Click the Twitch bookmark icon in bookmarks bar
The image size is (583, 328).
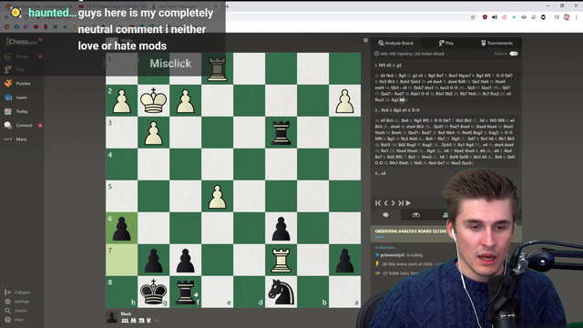click(x=26, y=26)
